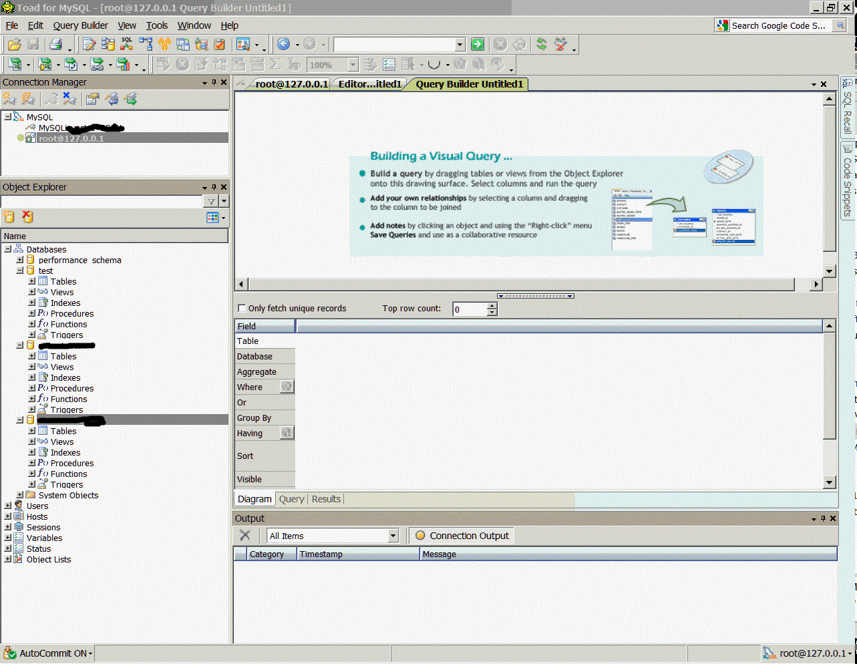Click the Search Google Code search box

click(780, 25)
